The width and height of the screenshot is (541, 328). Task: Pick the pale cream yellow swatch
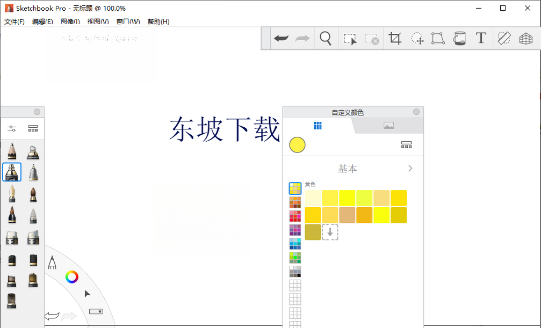313,198
